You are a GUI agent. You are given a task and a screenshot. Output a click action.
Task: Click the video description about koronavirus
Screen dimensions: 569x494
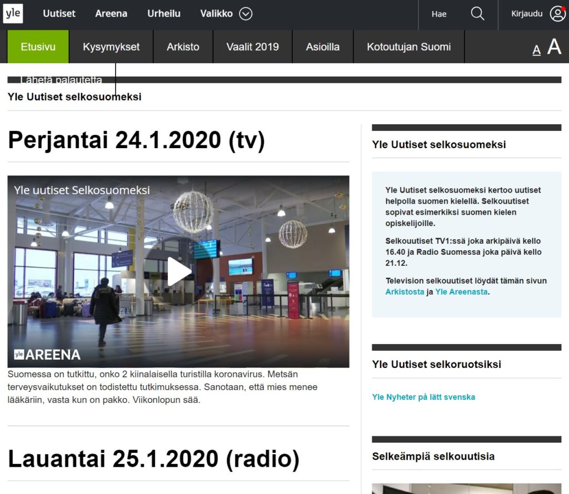click(x=163, y=387)
